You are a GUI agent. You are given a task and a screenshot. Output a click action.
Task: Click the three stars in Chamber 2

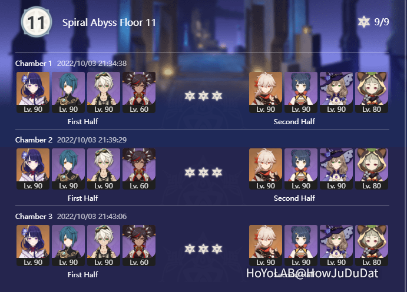tap(203, 172)
